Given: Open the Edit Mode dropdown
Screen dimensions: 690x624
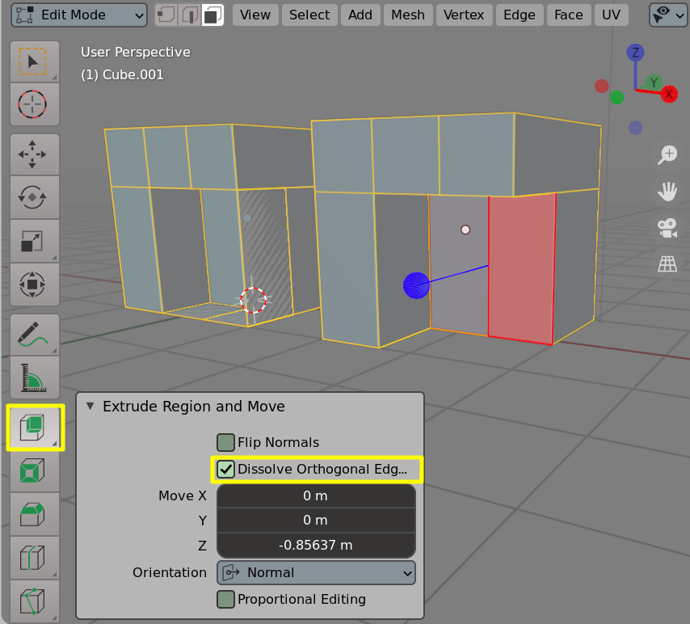Looking at the screenshot, I should coord(78,15).
